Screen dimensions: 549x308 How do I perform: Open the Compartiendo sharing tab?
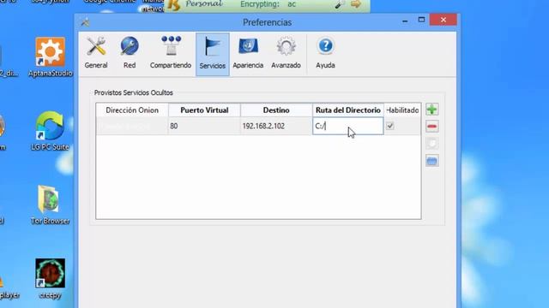click(x=171, y=53)
